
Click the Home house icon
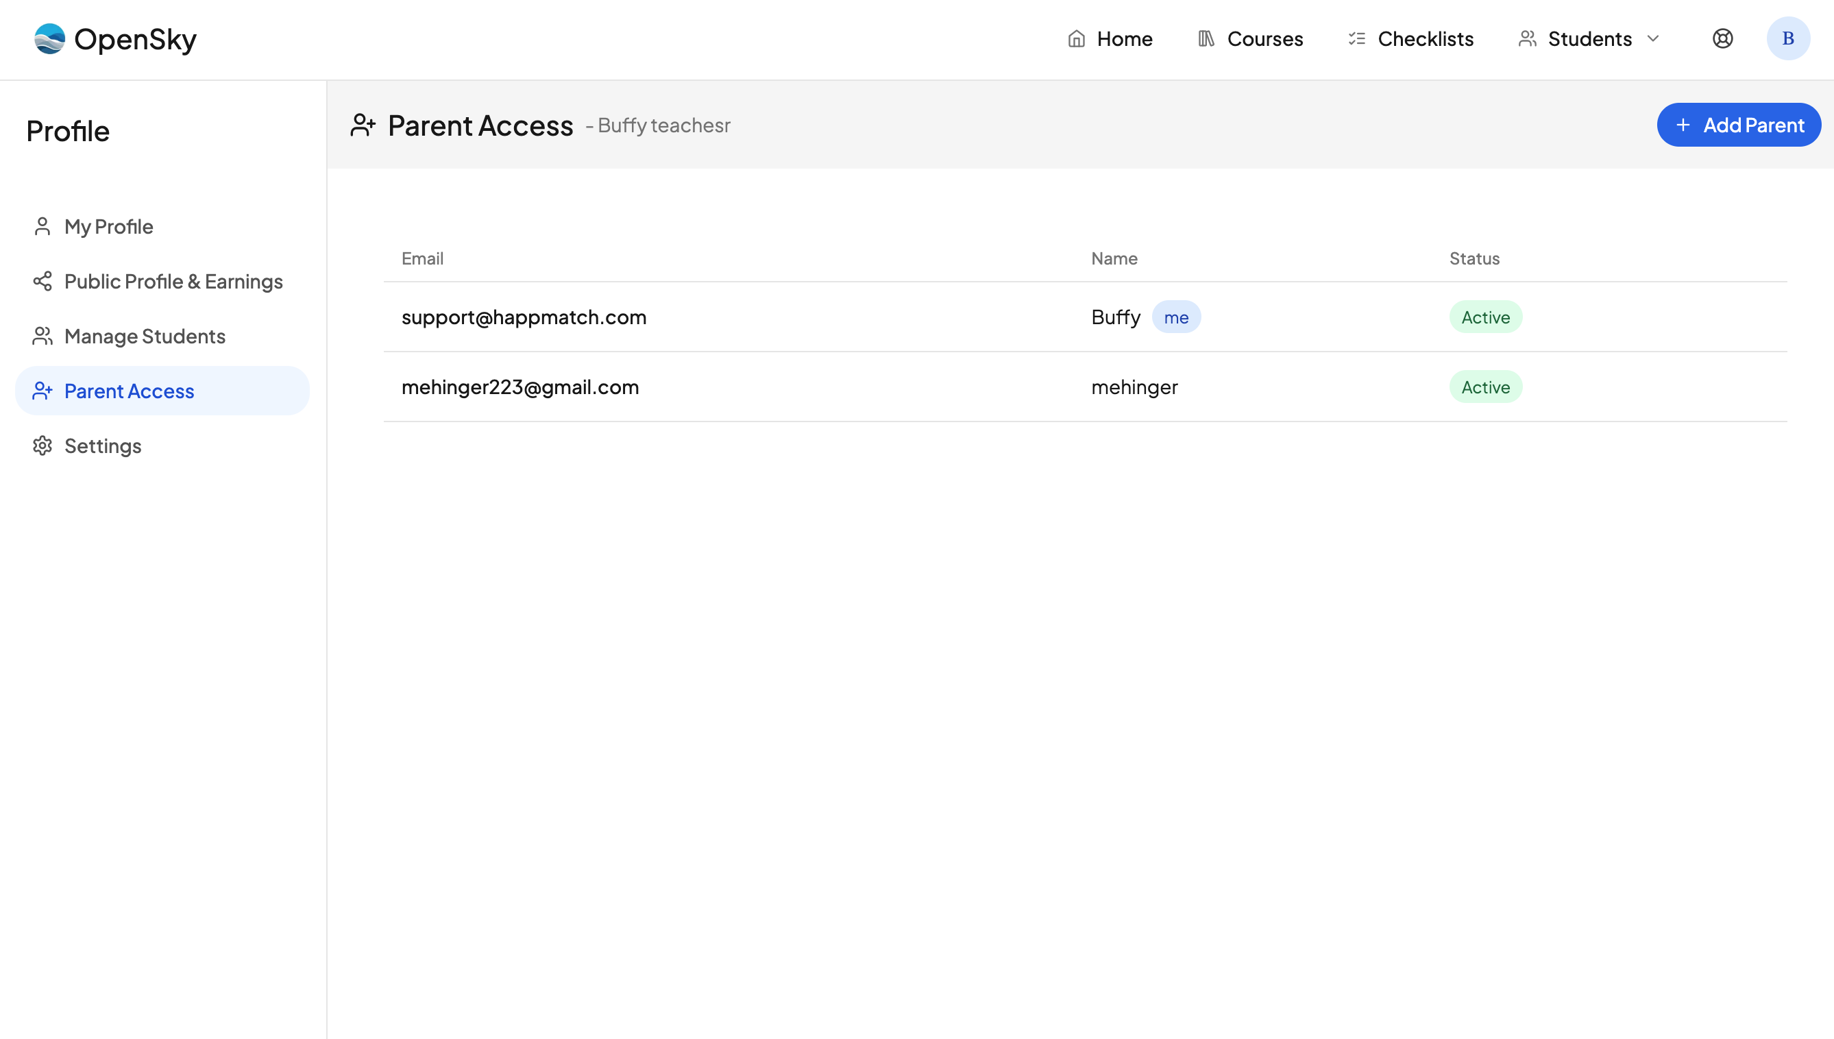[x=1076, y=38]
